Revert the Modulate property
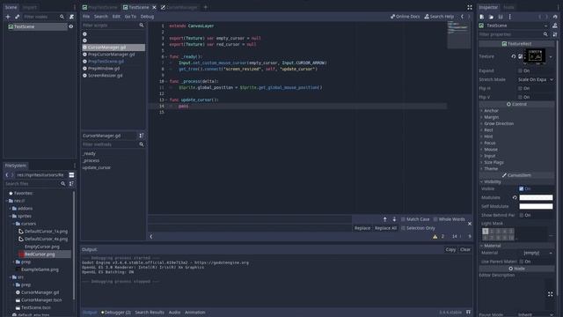563x317 pixels. pyautogui.click(x=515, y=197)
